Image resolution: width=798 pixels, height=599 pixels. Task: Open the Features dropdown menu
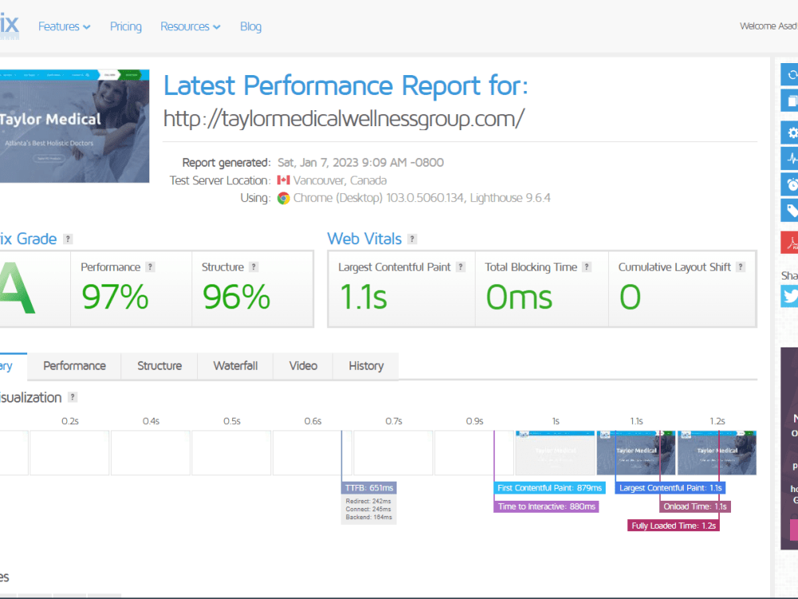tap(64, 26)
